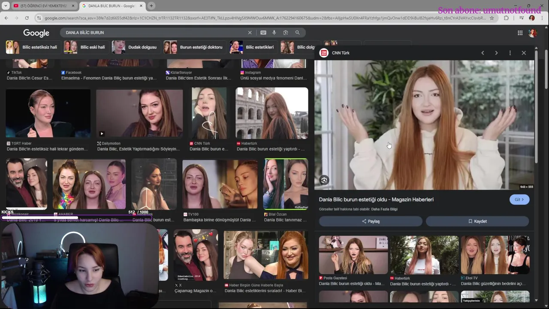549x309 pixels.
Task: Open the Dailymotion video thumbnail result
Action: (x=139, y=113)
